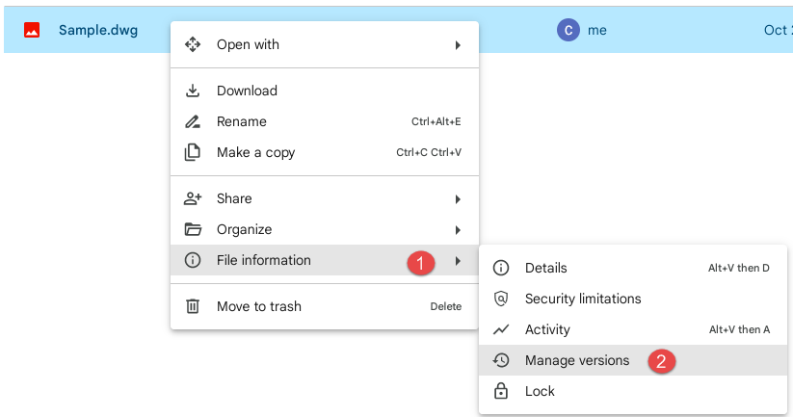Open the Share submenu

(x=325, y=198)
